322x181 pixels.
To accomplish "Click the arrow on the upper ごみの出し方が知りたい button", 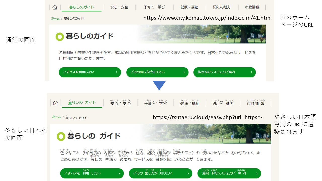I will (184, 72).
